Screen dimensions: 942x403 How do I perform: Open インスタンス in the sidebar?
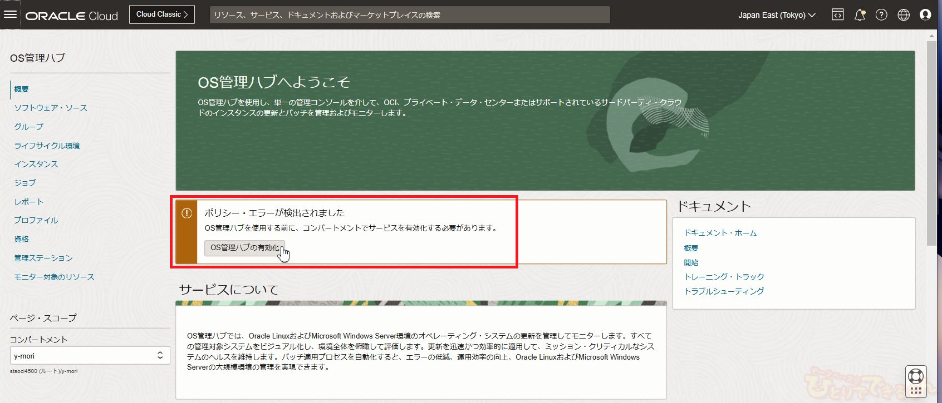(36, 164)
